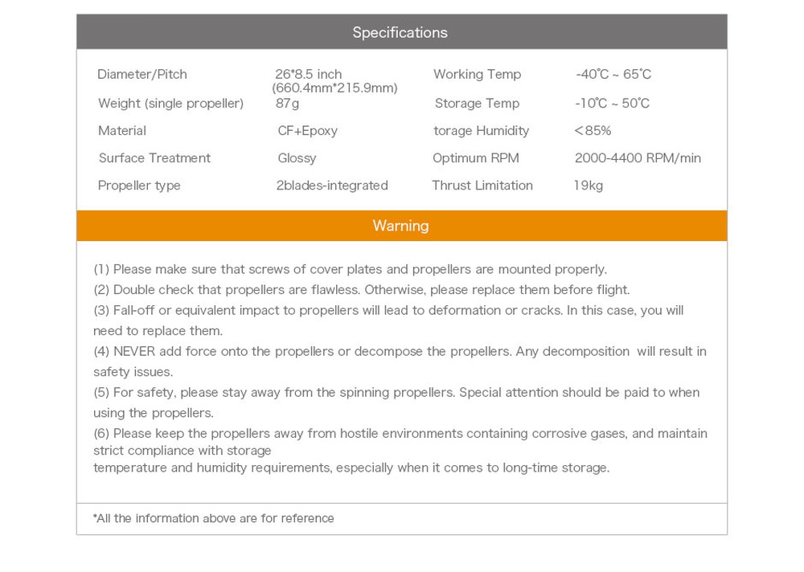Click the Propeller type label
804x572 pixels.
[139, 186]
